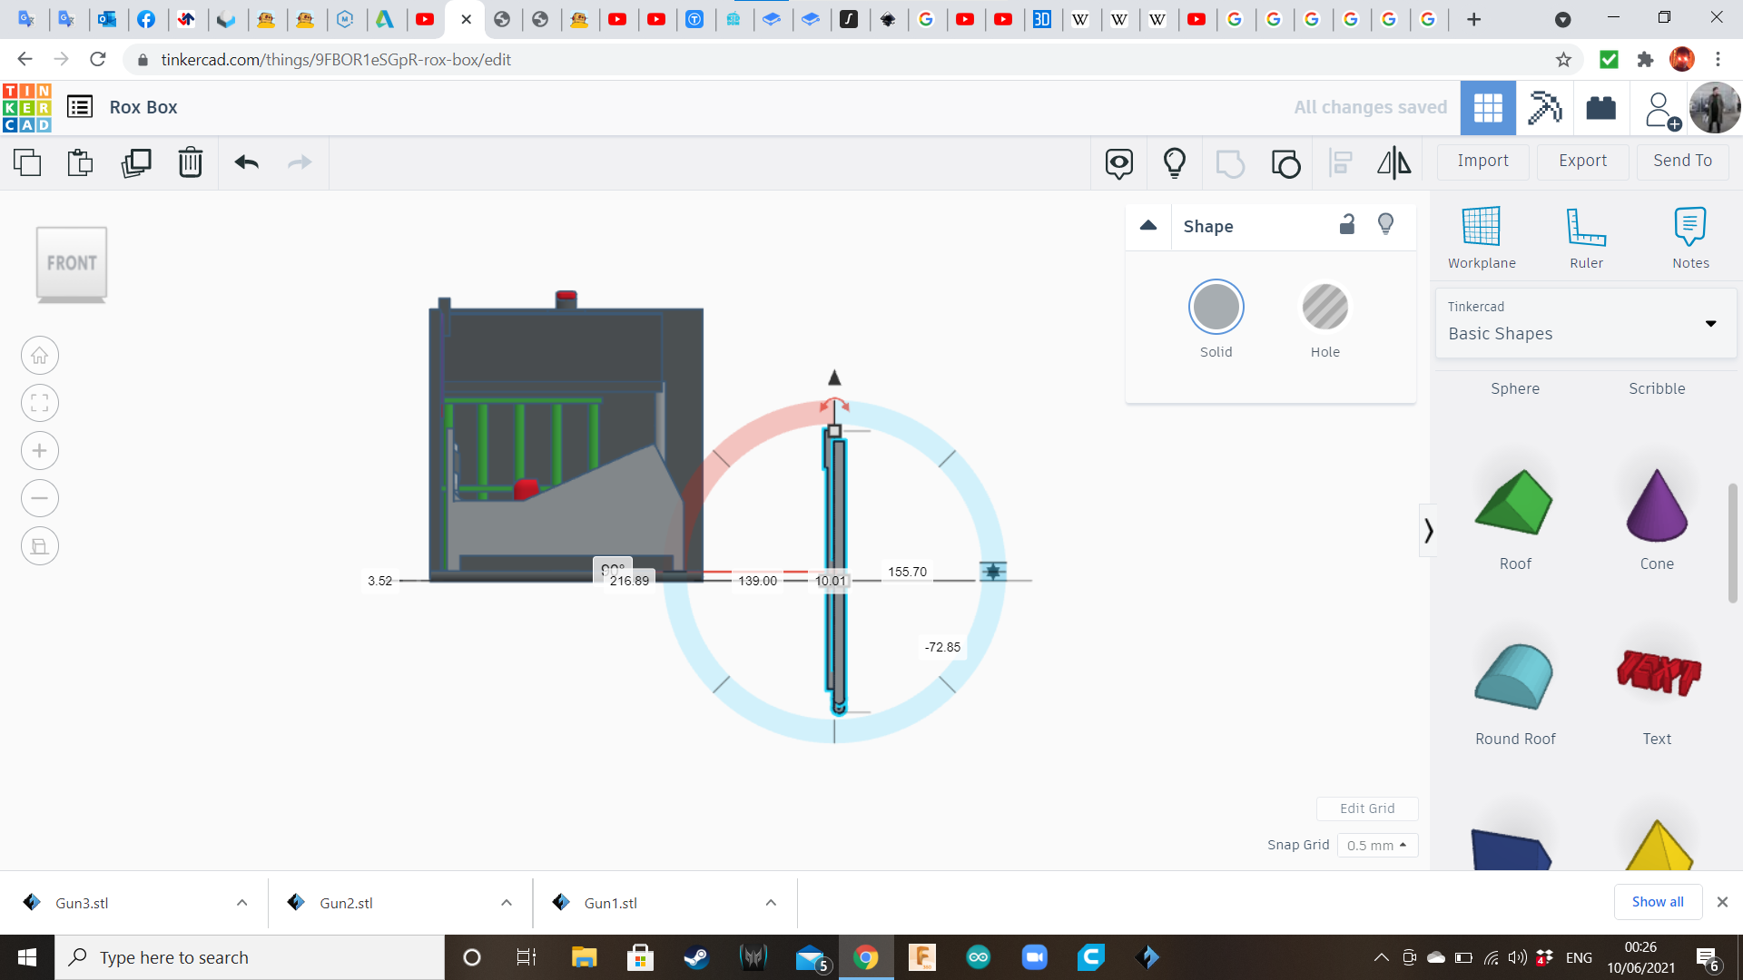The height and width of the screenshot is (980, 1743).
Task: Click the Duplicate and repeat icon
Action: coord(136,162)
